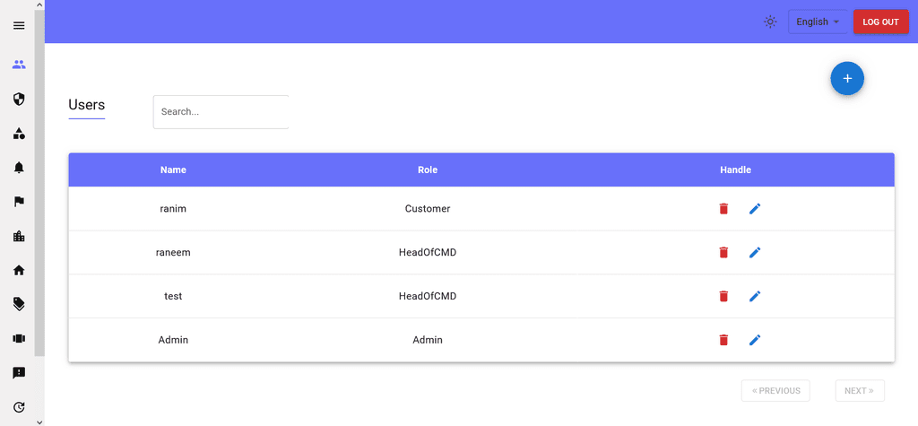Open the Users people icon in sidebar
The height and width of the screenshot is (426, 918).
(19, 65)
